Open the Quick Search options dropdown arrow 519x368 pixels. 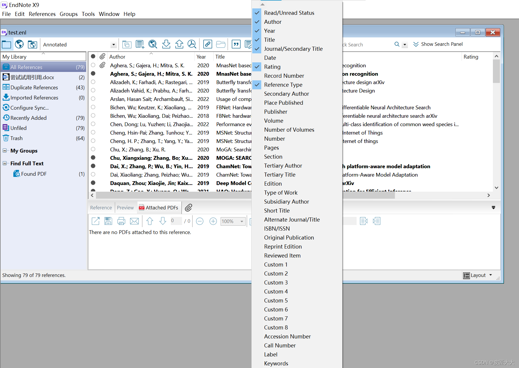click(405, 45)
